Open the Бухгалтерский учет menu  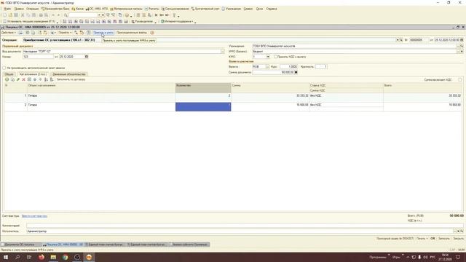tap(205, 9)
